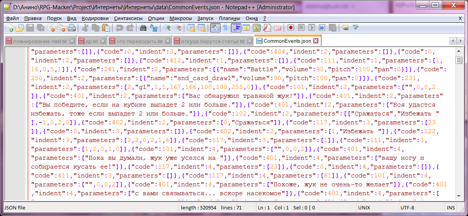Image resolution: width=468 pixels, height=216 pixels.
Task: Open the Плагины menu
Action: [229, 18]
